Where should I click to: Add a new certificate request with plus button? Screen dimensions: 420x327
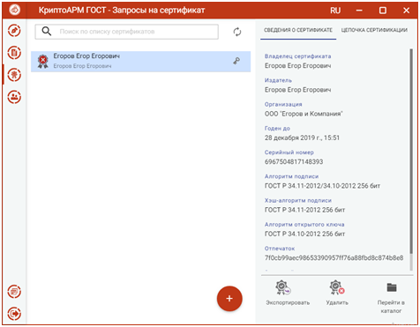(x=229, y=299)
